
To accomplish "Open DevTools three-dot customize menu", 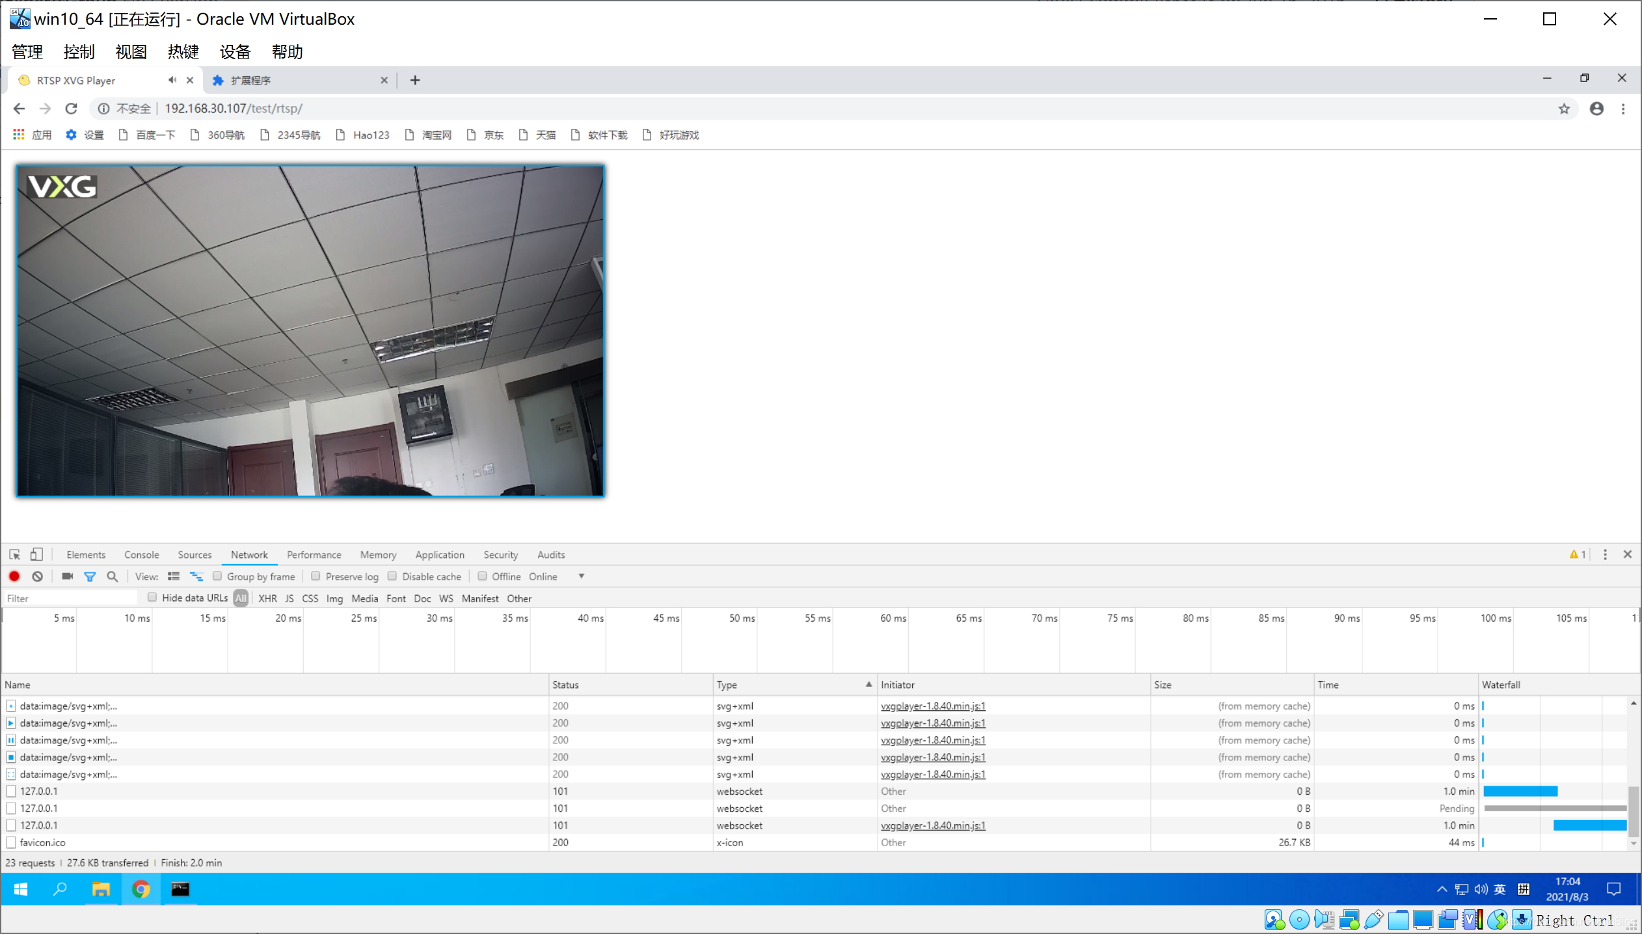I will tap(1605, 555).
